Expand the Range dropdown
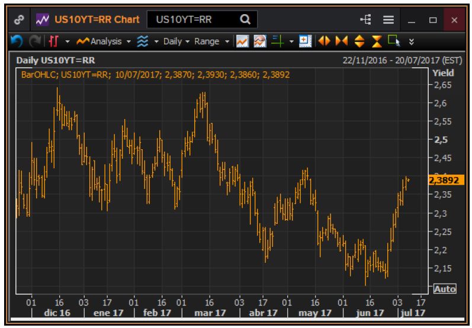This screenshot has height=328, width=472. (x=210, y=41)
